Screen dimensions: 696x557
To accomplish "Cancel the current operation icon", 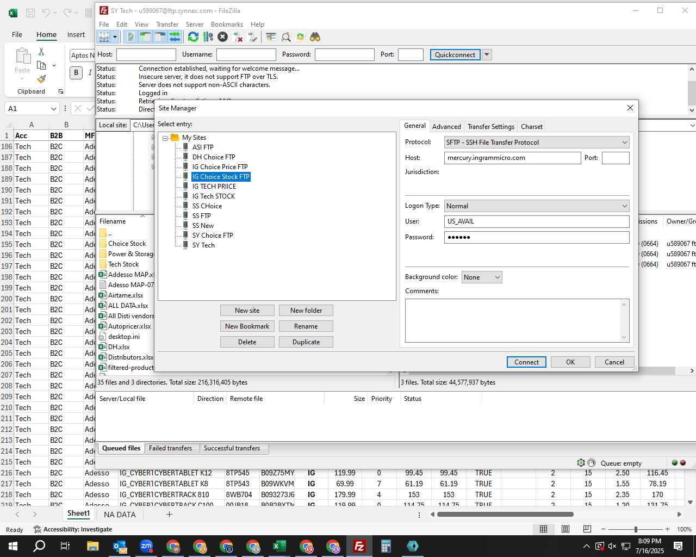I will point(222,37).
